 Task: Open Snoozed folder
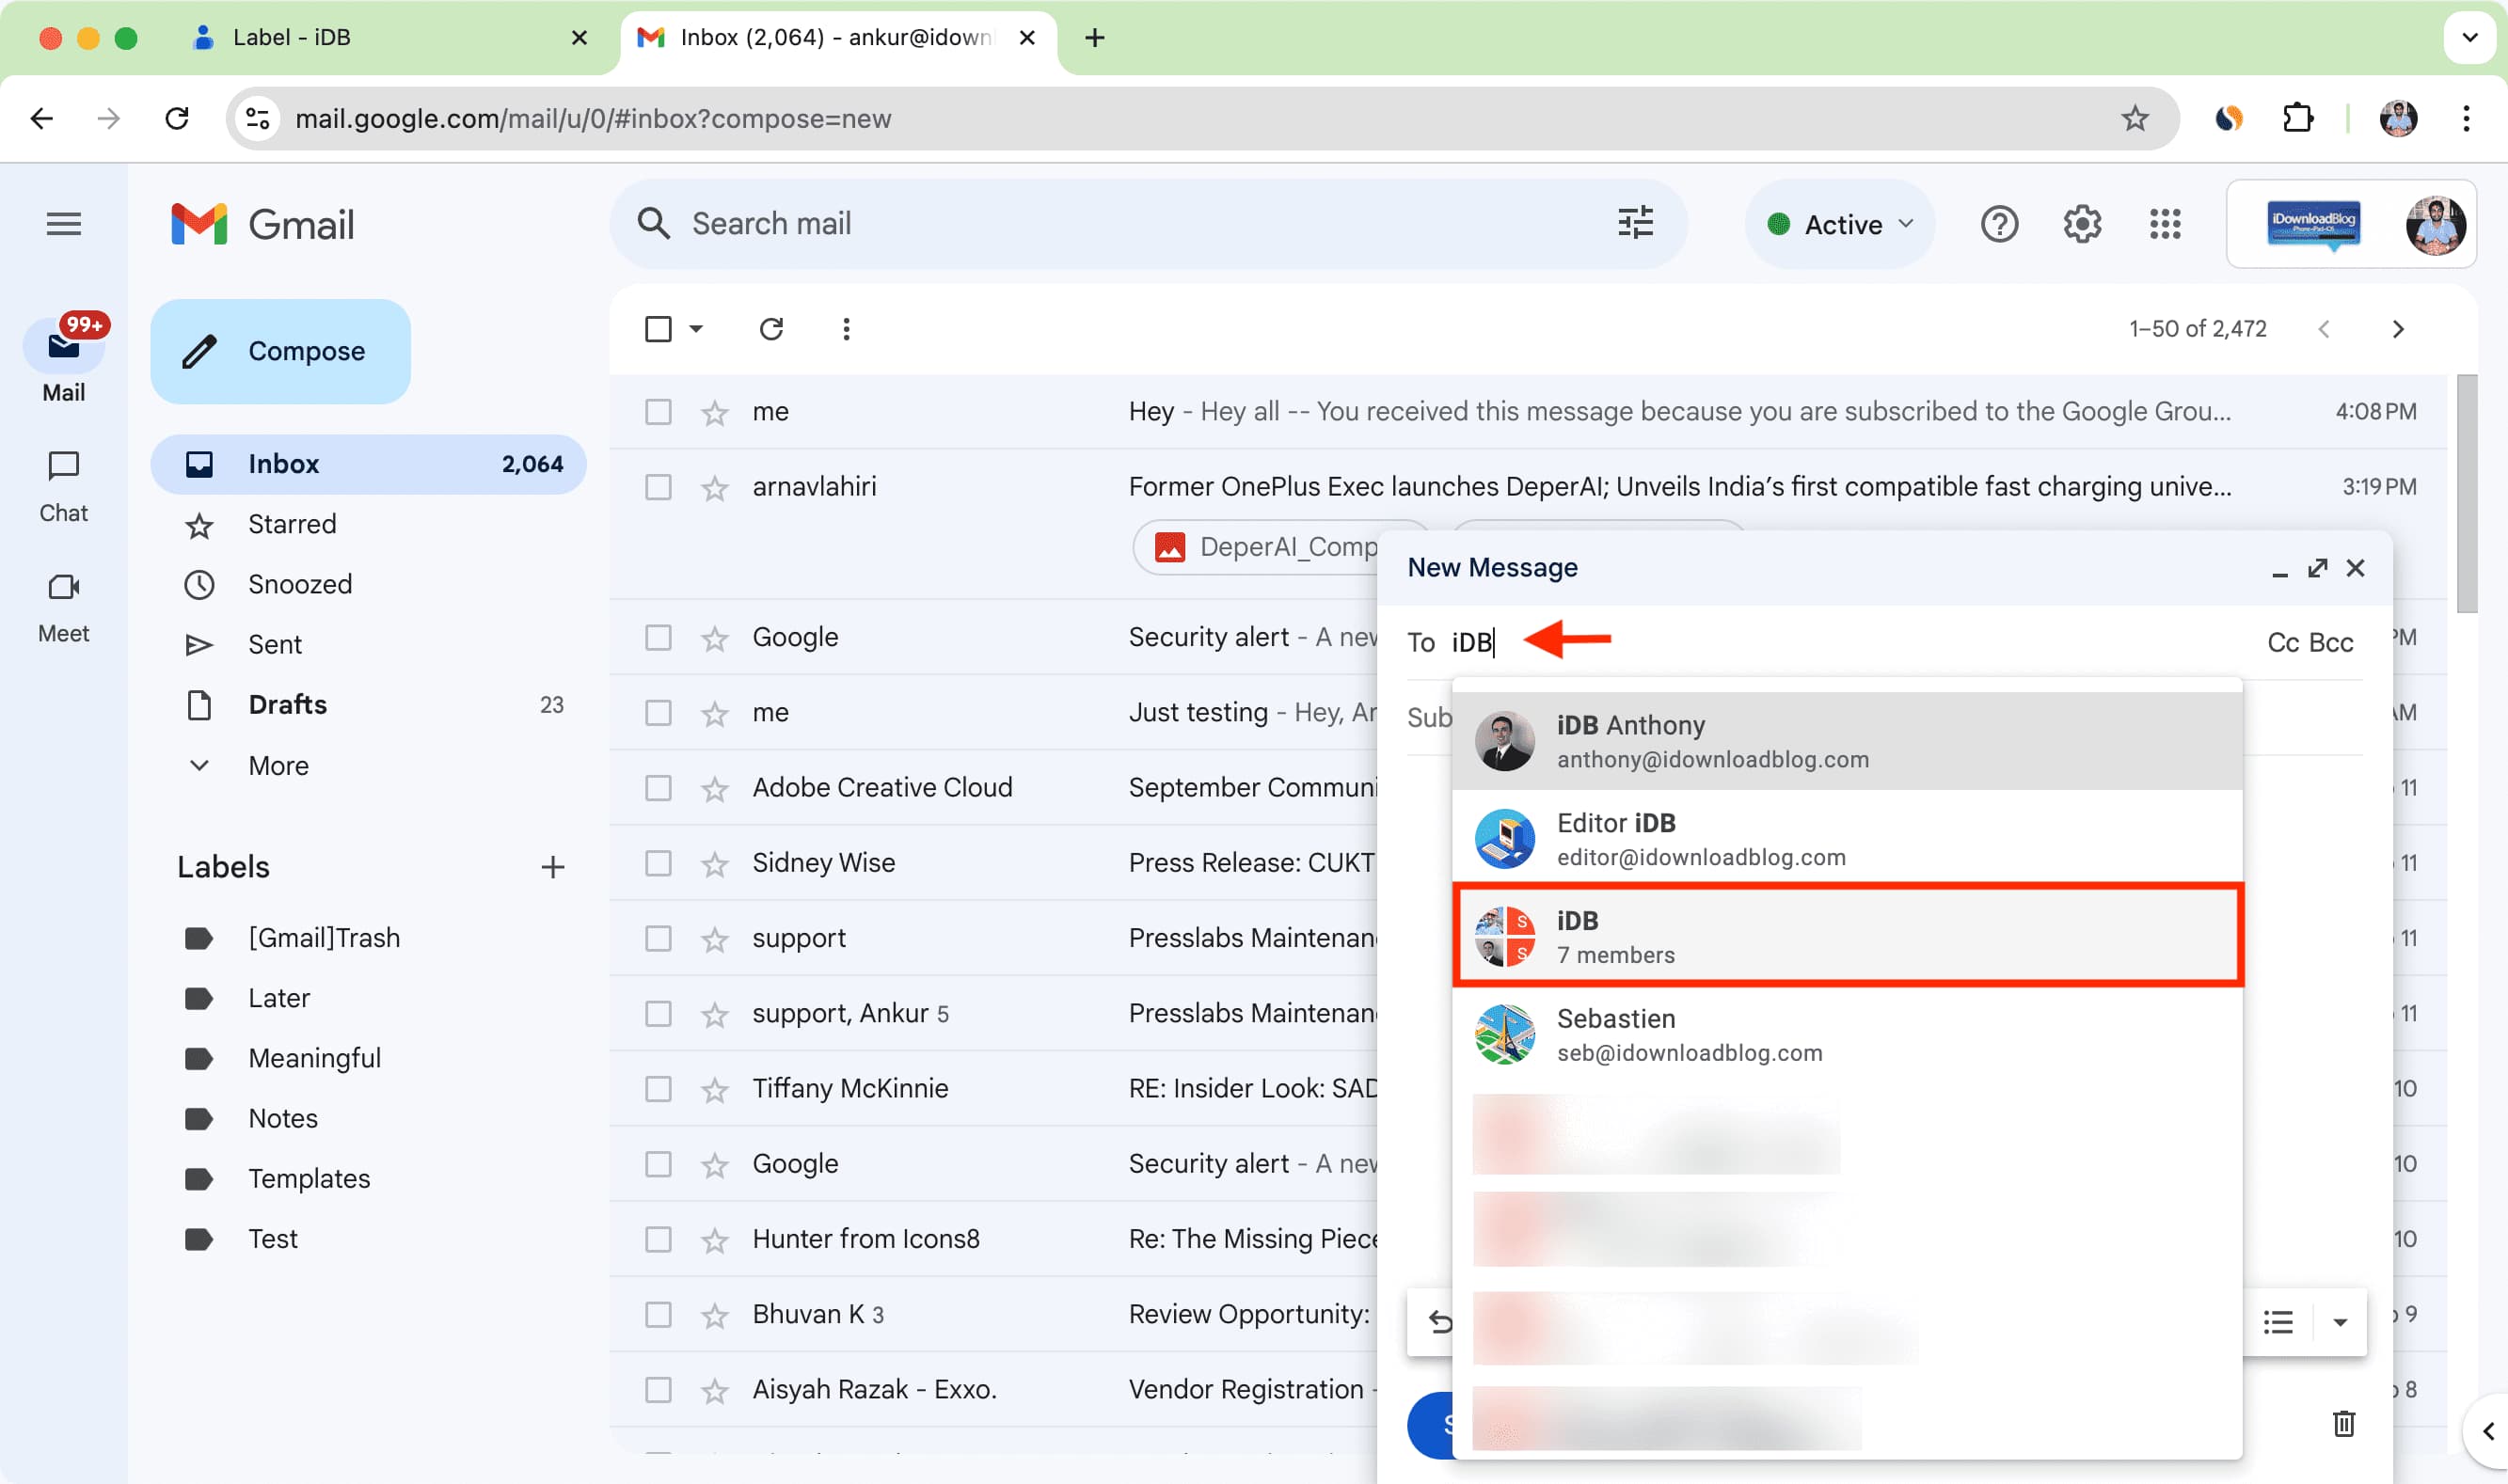(368, 585)
